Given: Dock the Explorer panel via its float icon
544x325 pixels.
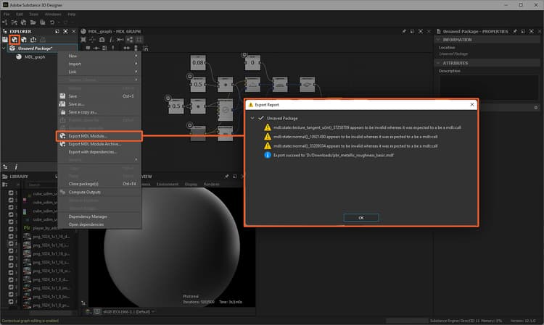Looking at the screenshot, I should click(x=57, y=32).
